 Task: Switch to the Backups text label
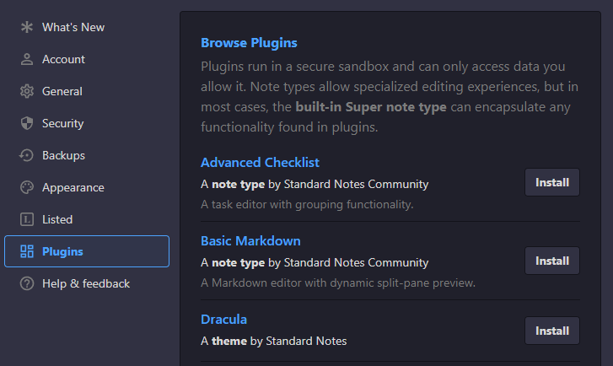[63, 155]
